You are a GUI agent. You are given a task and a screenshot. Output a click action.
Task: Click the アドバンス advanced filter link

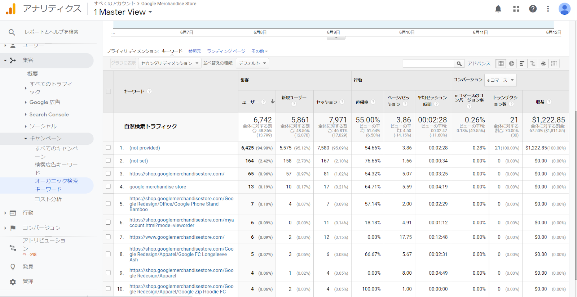479,64
